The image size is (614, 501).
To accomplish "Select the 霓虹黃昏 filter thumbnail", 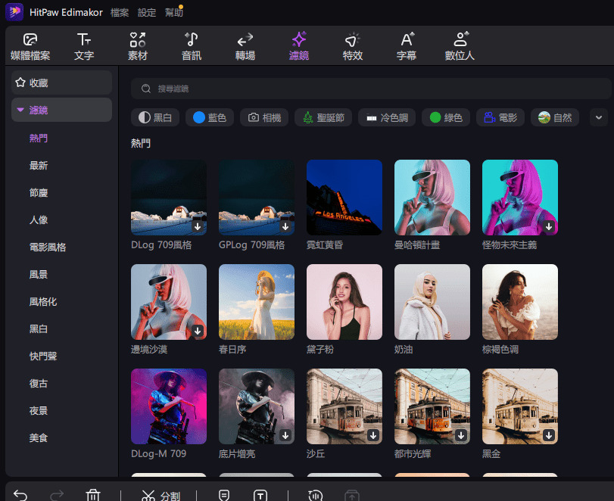I will 344,198.
